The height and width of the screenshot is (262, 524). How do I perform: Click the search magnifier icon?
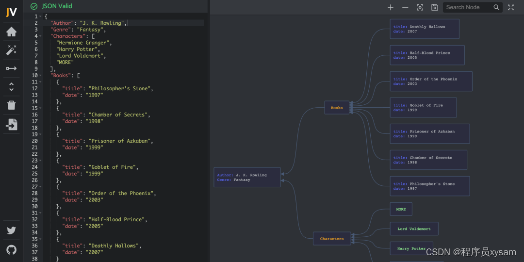tap(497, 7)
